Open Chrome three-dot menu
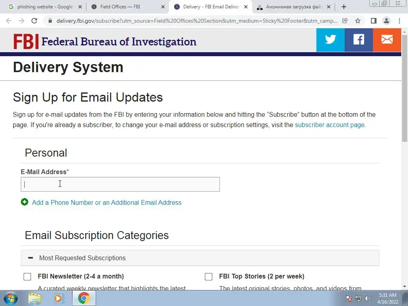The height and width of the screenshot is (306, 408). (399, 21)
